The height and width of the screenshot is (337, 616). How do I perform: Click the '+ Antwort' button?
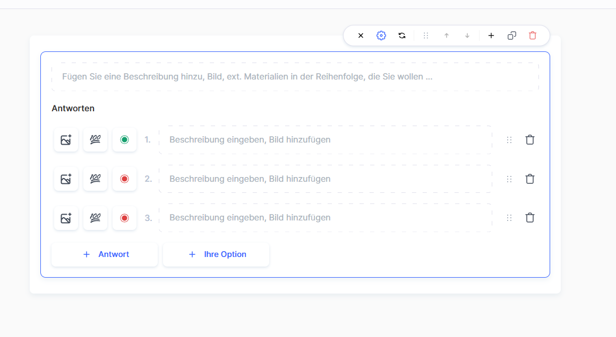[105, 254]
